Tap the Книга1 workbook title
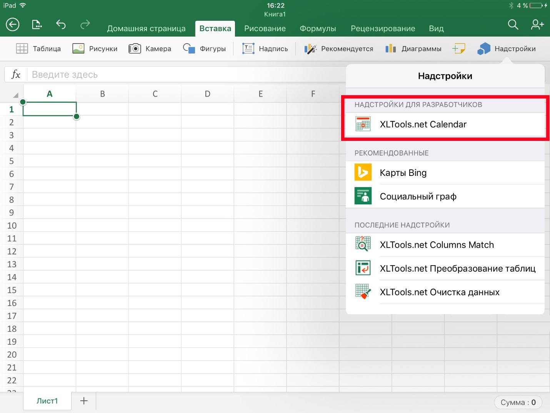This screenshot has height=413, width=550. [x=275, y=14]
